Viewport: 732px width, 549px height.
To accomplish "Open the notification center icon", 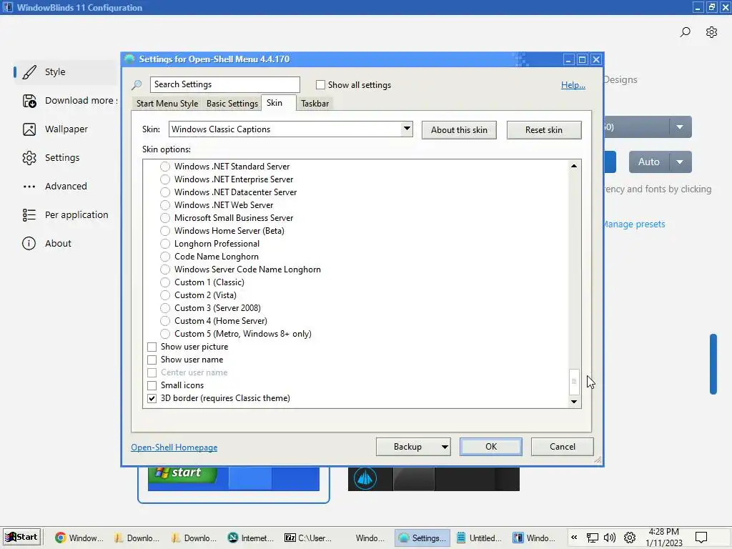I will click(701, 538).
